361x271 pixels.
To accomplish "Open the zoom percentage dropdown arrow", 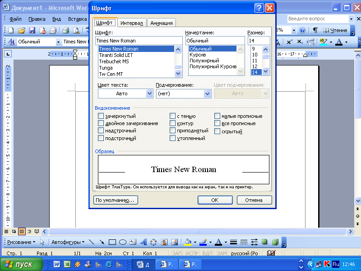I will [x=294, y=30].
